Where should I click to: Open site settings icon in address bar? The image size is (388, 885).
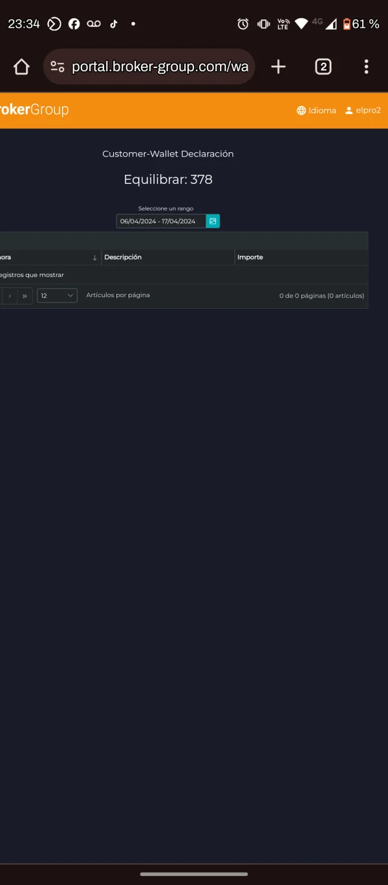pyautogui.click(x=58, y=67)
